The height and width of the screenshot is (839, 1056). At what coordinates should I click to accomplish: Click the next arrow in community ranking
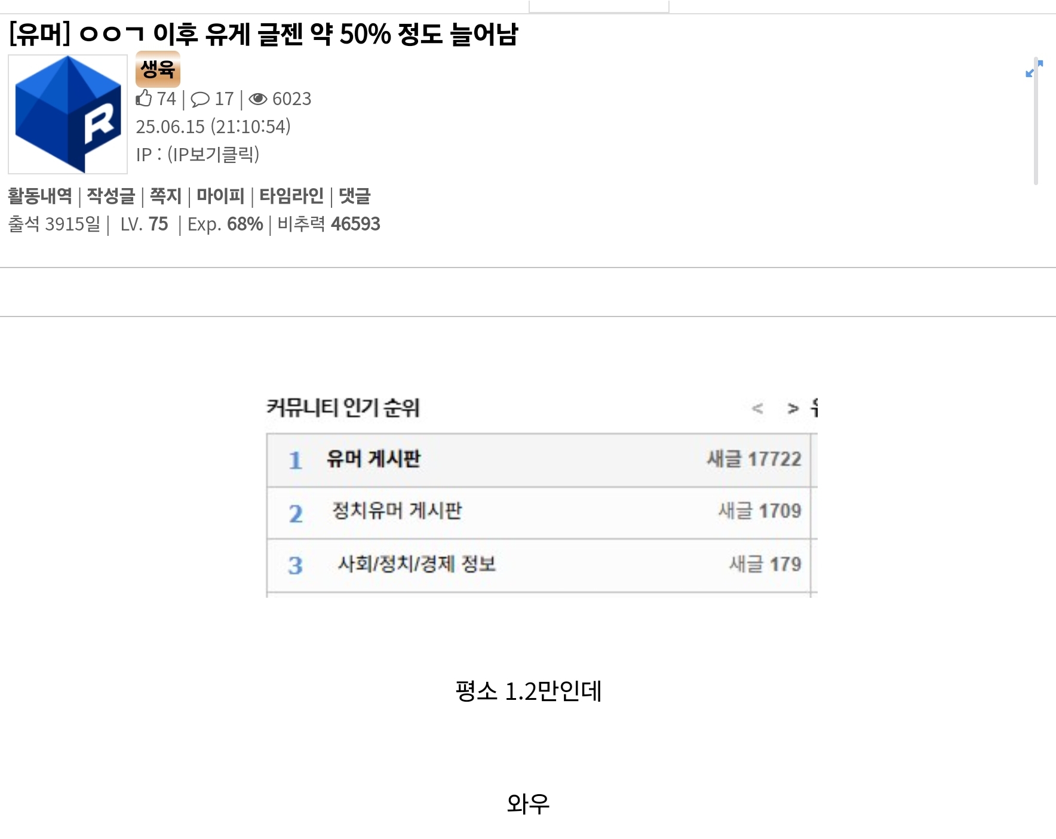793,408
